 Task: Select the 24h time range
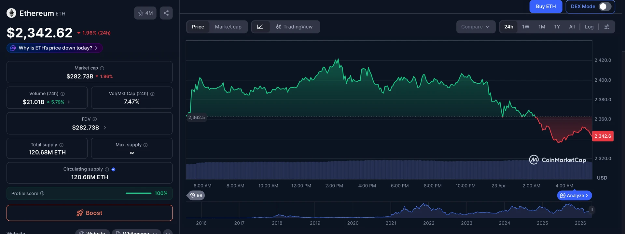coord(509,27)
